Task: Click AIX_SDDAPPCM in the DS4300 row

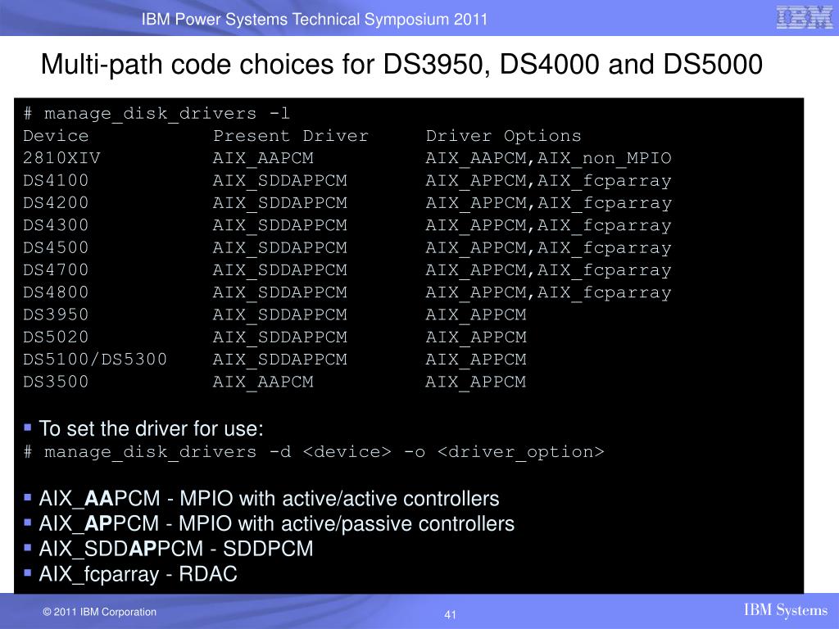Action: tap(280, 226)
